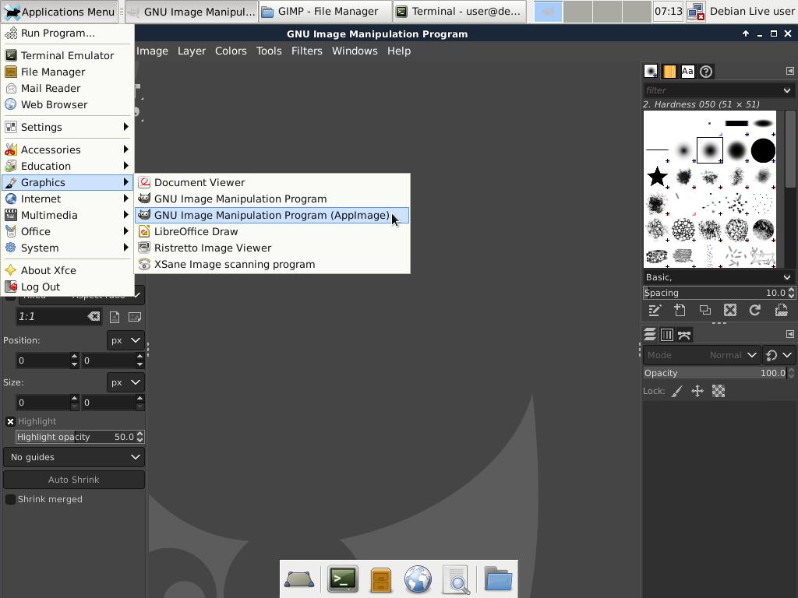
Task: Choose Log Out from the applications menu
Action: 67,287
